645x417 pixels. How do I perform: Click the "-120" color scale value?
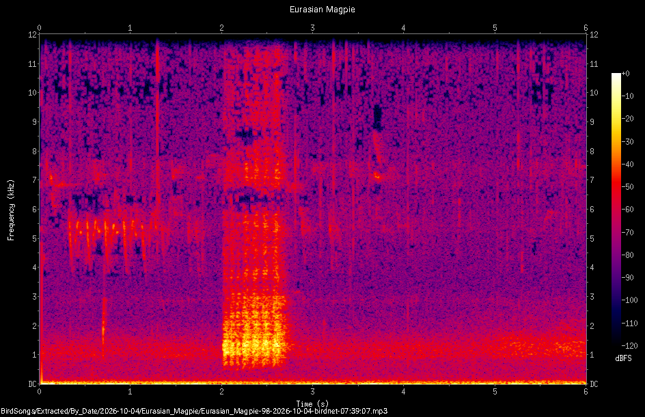pyautogui.click(x=629, y=346)
